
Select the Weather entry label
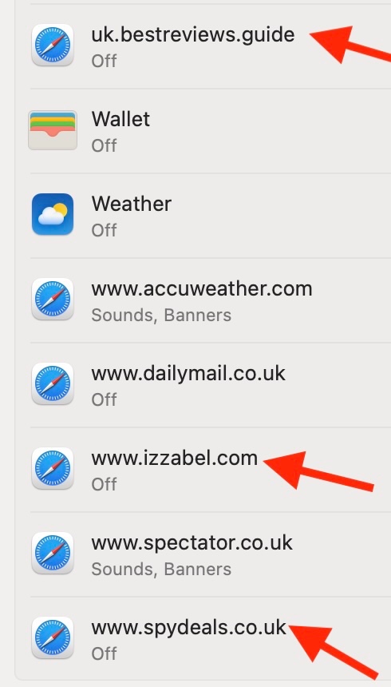point(132,204)
